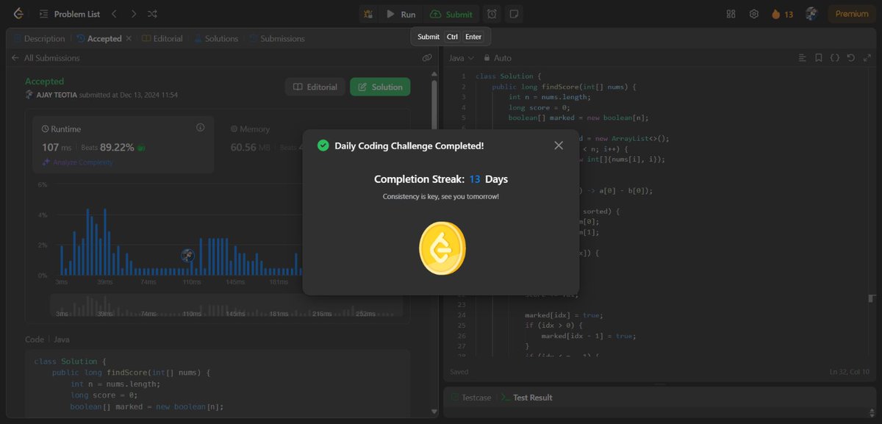The width and height of the screenshot is (882, 424).
Task: Click Analyze Complexity link
Action: pos(78,162)
